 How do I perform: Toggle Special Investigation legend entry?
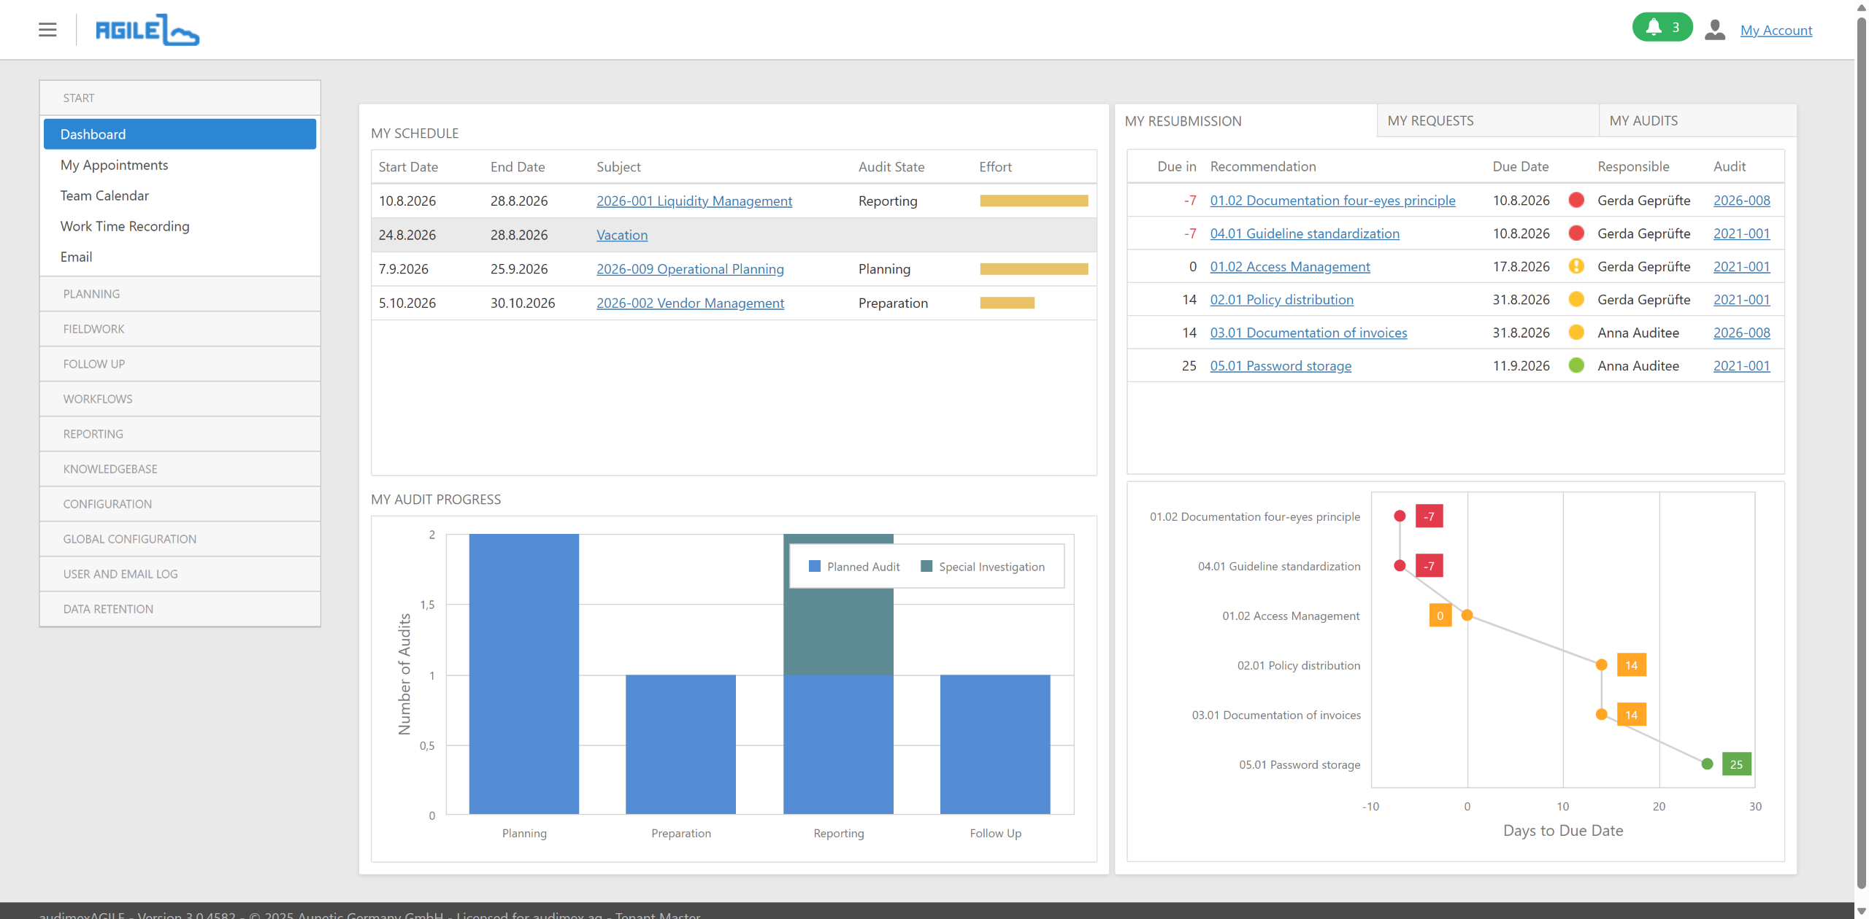983,567
